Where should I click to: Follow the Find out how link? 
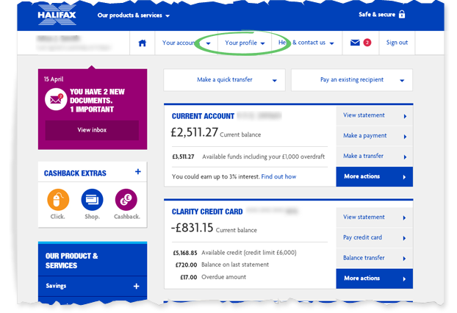pyautogui.click(x=278, y=176)
